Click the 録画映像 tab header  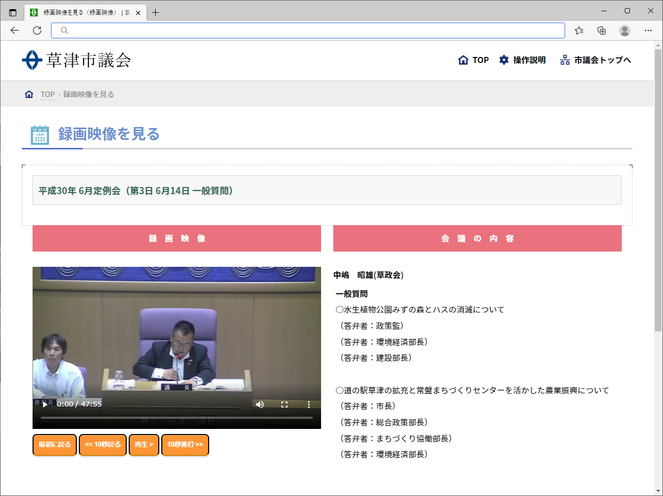pos(177,238)
